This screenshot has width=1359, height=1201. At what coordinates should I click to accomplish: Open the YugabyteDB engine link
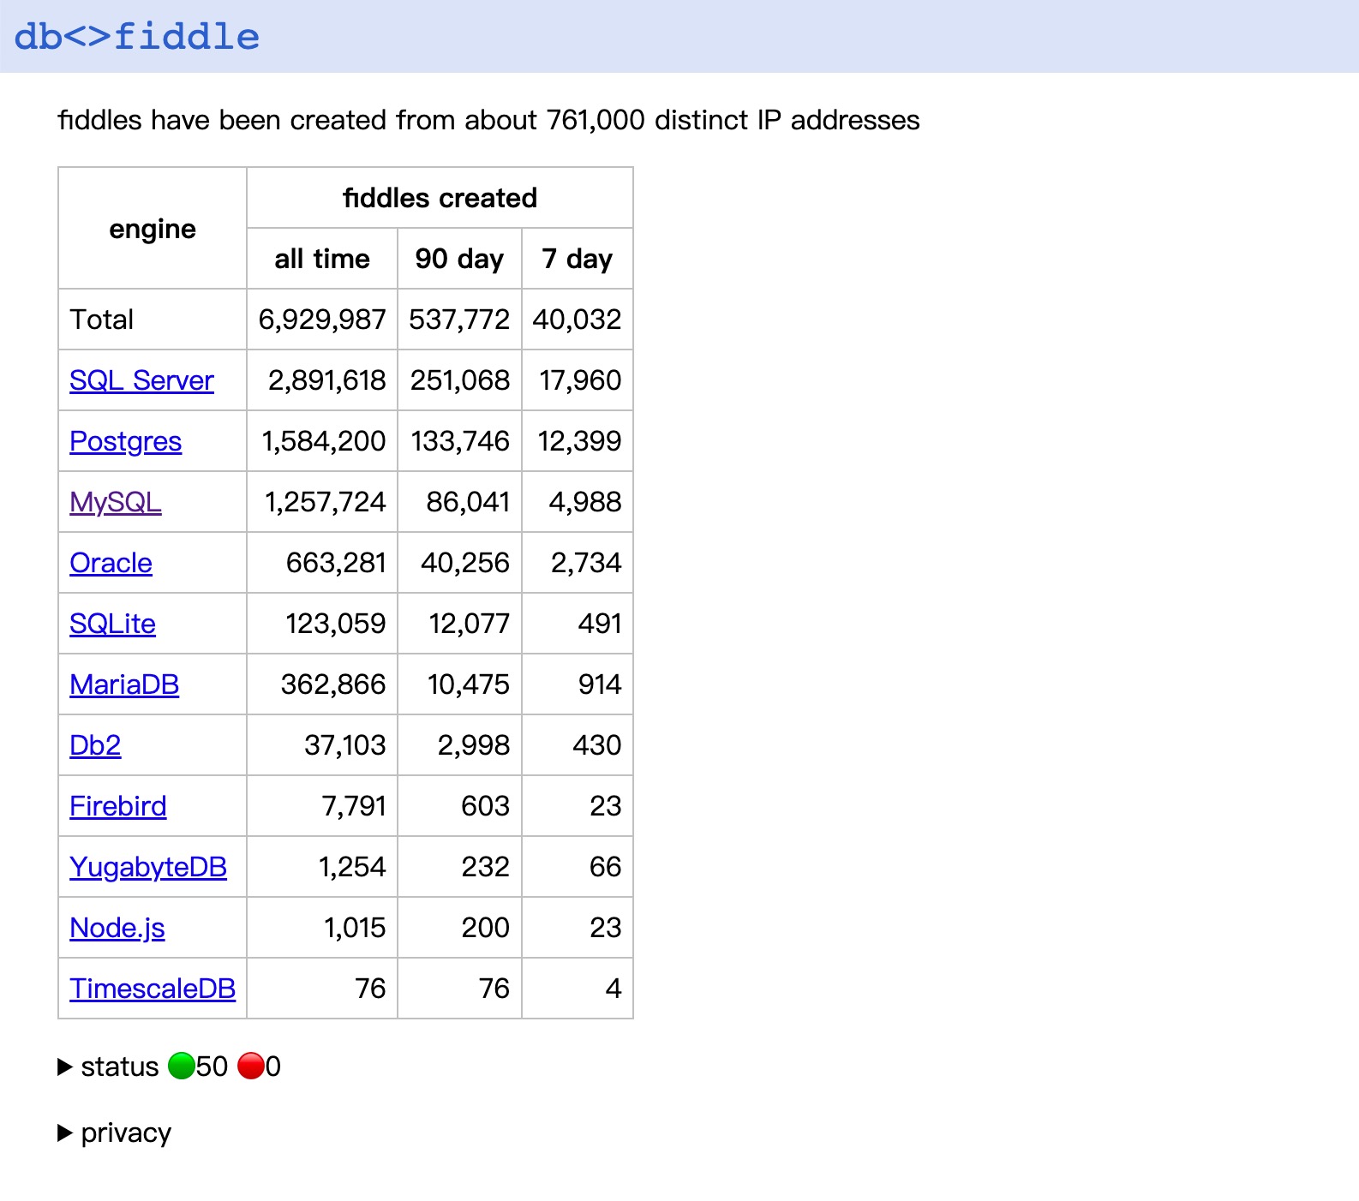(x=148, y=867)
